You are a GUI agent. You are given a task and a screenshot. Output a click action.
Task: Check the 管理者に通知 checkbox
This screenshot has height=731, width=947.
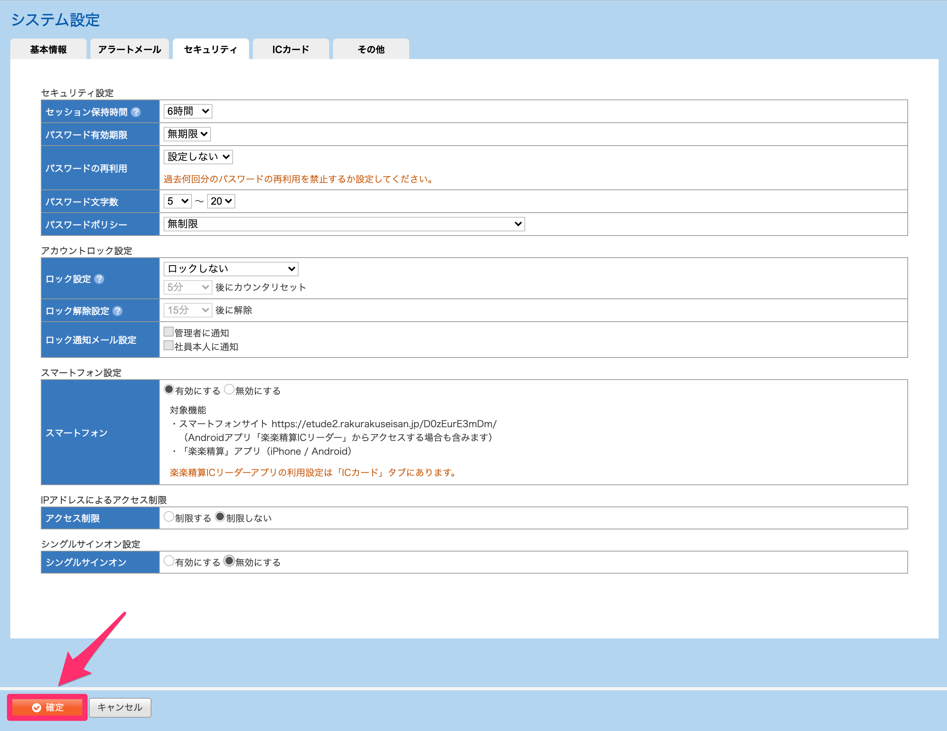click(x=169, y=332)
